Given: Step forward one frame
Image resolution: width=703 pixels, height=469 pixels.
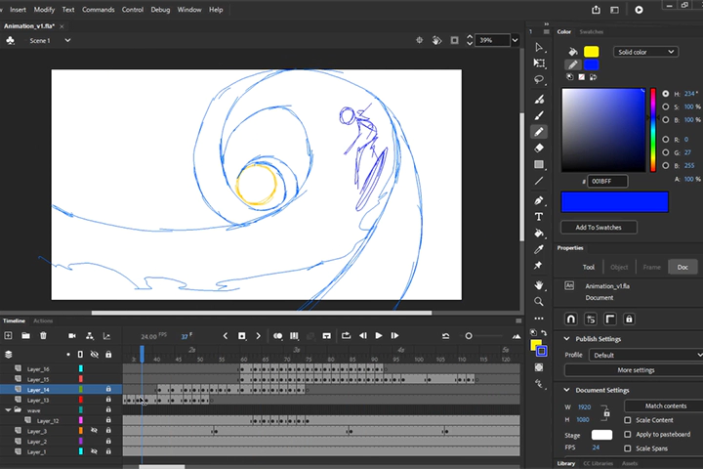Looking at the screenshot, I should click(394, 336).
